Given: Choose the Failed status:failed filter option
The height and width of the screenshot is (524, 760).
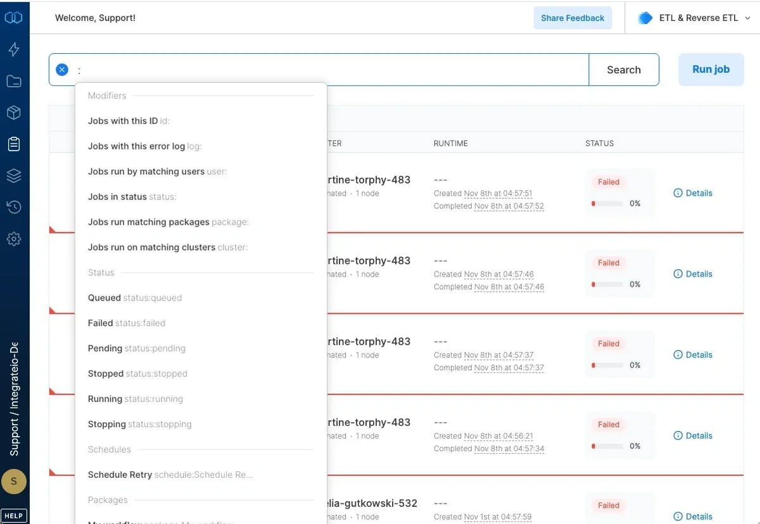Looking at the screenshot, I should tap(201, 323).
